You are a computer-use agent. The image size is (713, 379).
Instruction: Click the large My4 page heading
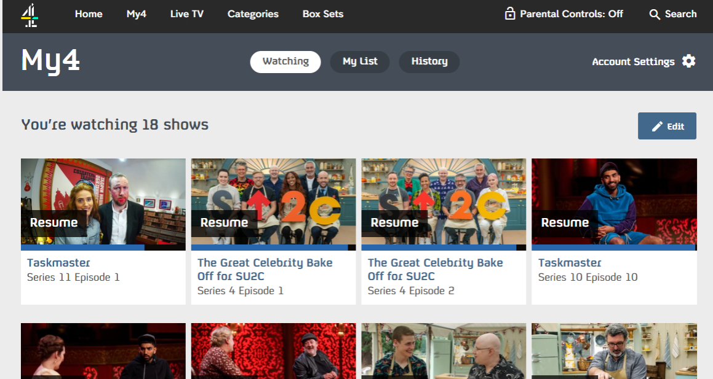point(50,61)
